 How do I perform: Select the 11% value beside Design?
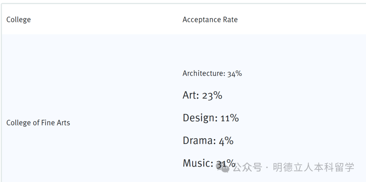click(x=230, y=118)
